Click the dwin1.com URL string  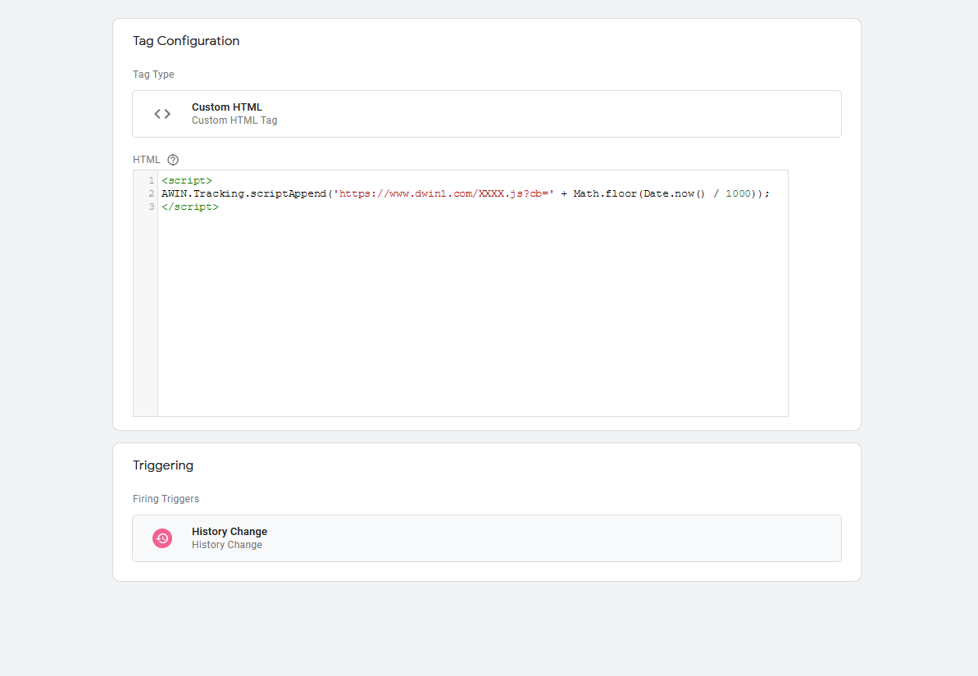pyautogui.click(x=444, y=194)
